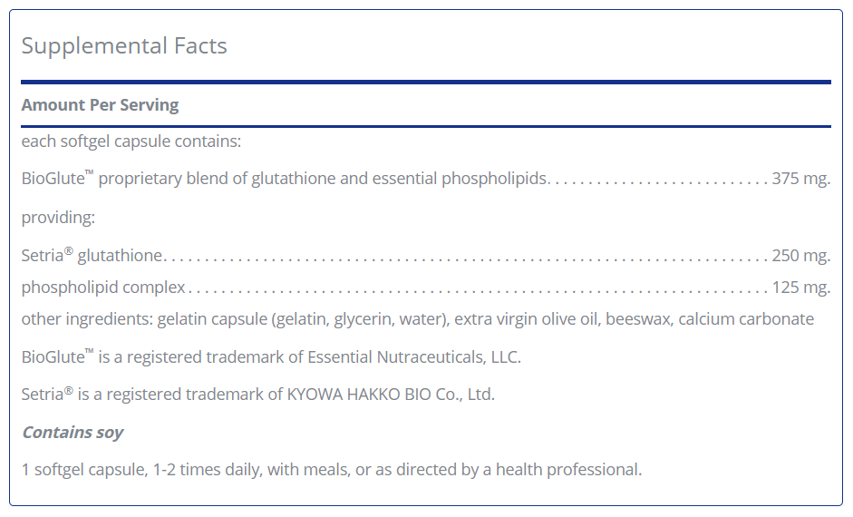Click the 250 mg. glutathione amount
Screen dimensions: 853x517
[x=801, y=255]
